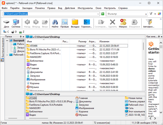163x125 pixels.
Task: Click the Макрос macro toolbar icon
Action: pyautogui.click(x=123, y=23)
